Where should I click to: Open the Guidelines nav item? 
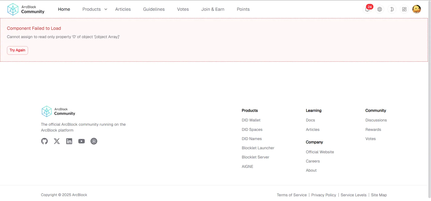click(154, 9)
